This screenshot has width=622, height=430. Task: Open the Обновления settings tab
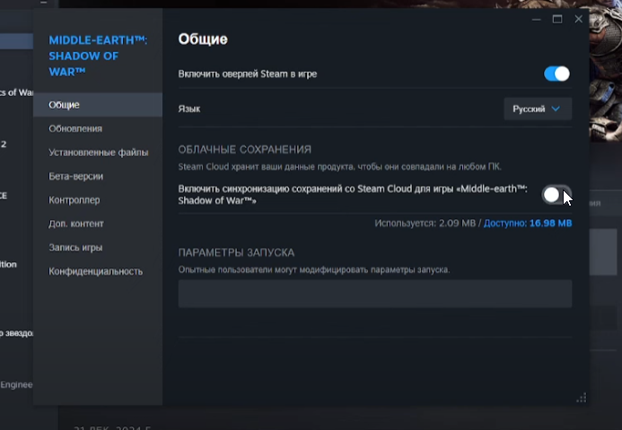coord(98,128)
